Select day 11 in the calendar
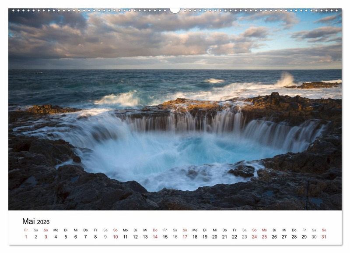350x253 pixels. (x=125, y=237)
